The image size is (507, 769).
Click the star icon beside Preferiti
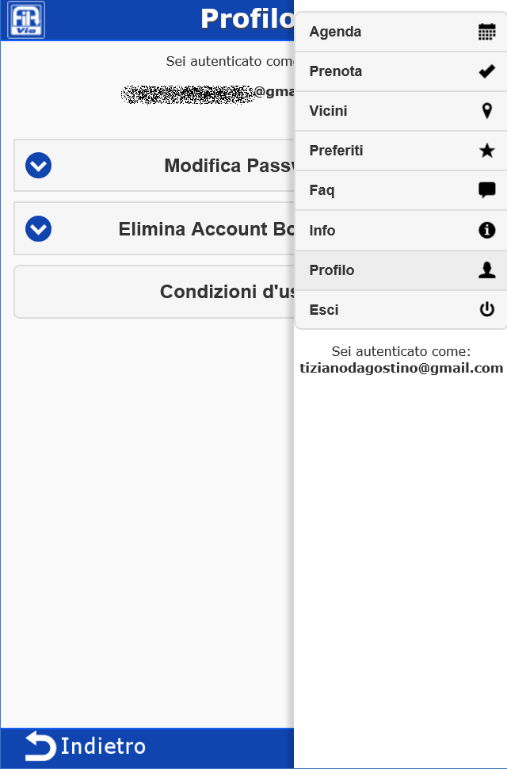pyautogui.click(x=487, y=151)
